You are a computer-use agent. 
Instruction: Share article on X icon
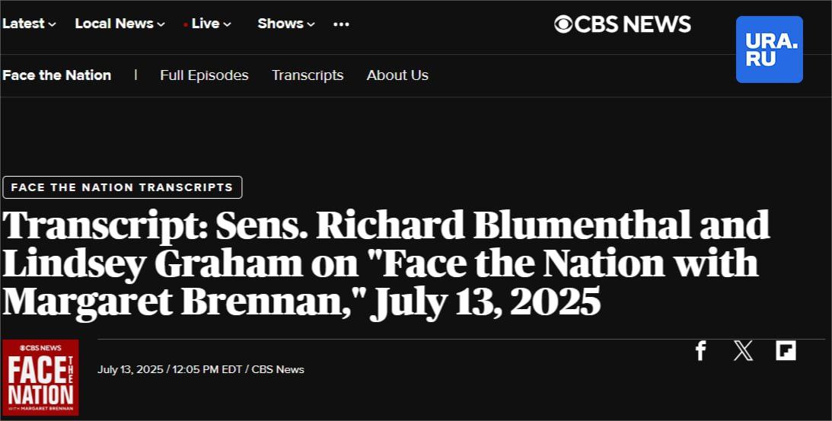pos(743,351)
